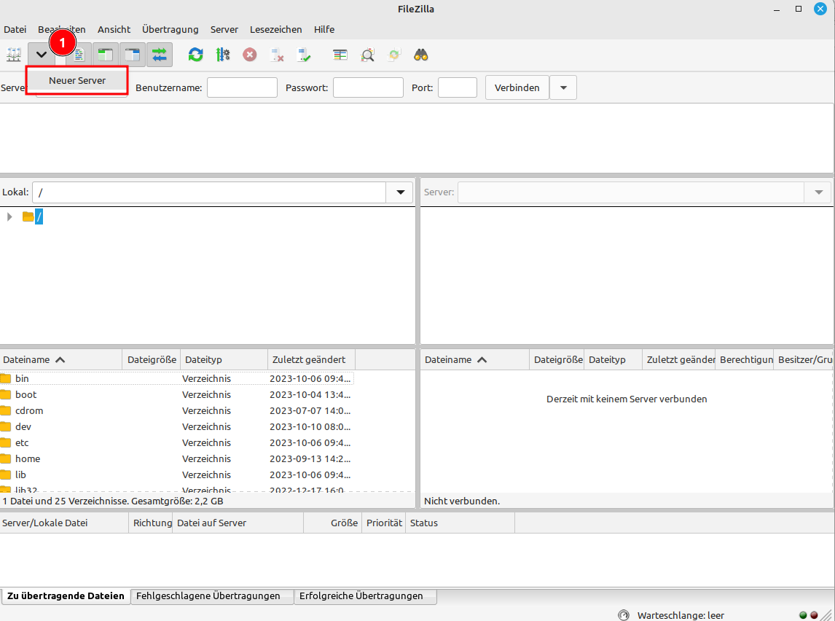Viewport: 835px width, 621px height.
Task: Click the reconnect to last server icon
Action: pos(304,55)
